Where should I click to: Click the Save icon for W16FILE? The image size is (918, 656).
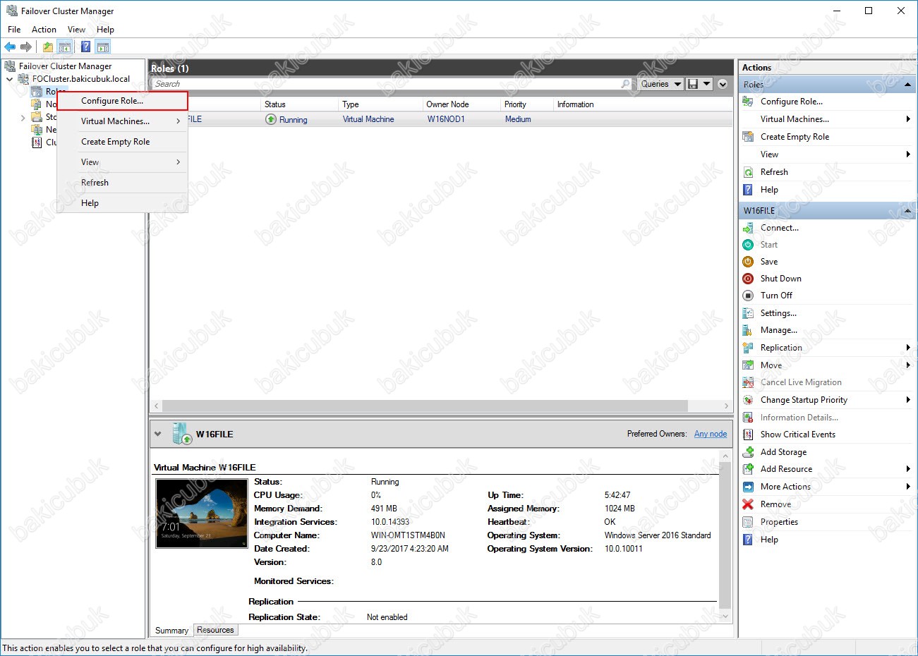748,262
